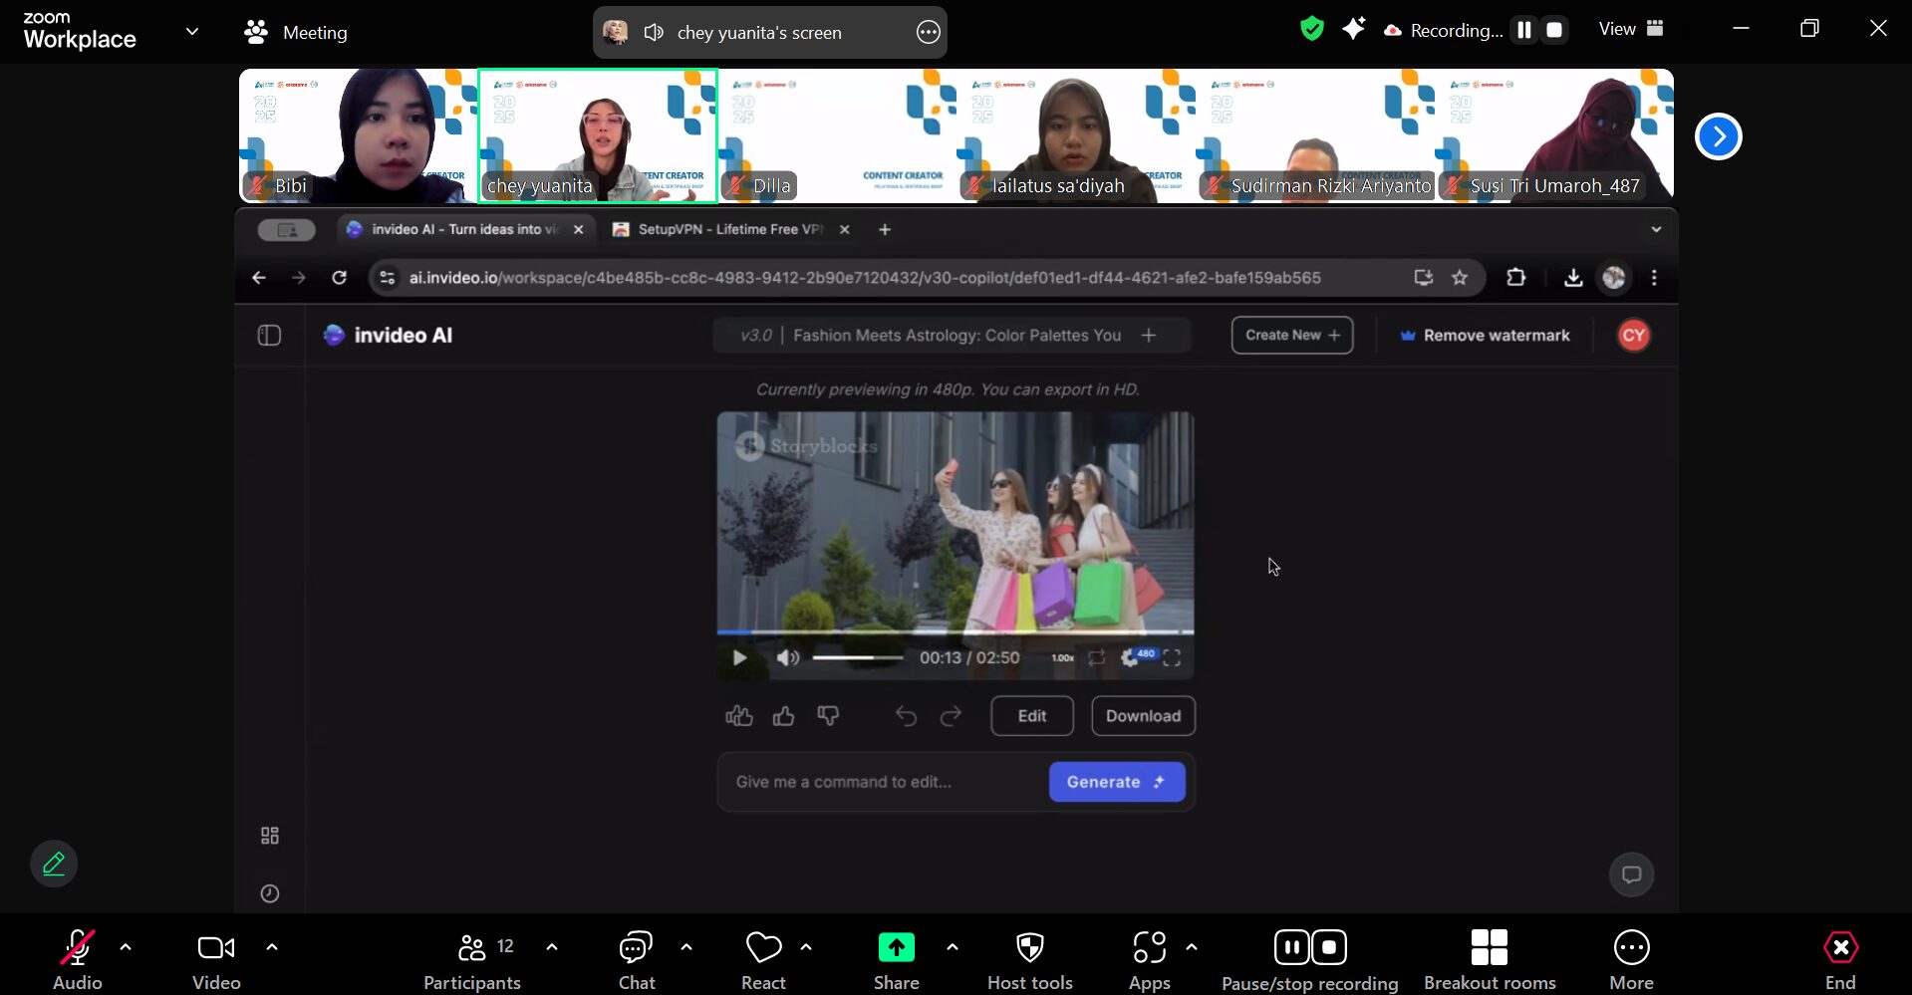This screenshot has width=1912, height=995.
Task: Click the Download button under video
Action: pos(1143,716)
